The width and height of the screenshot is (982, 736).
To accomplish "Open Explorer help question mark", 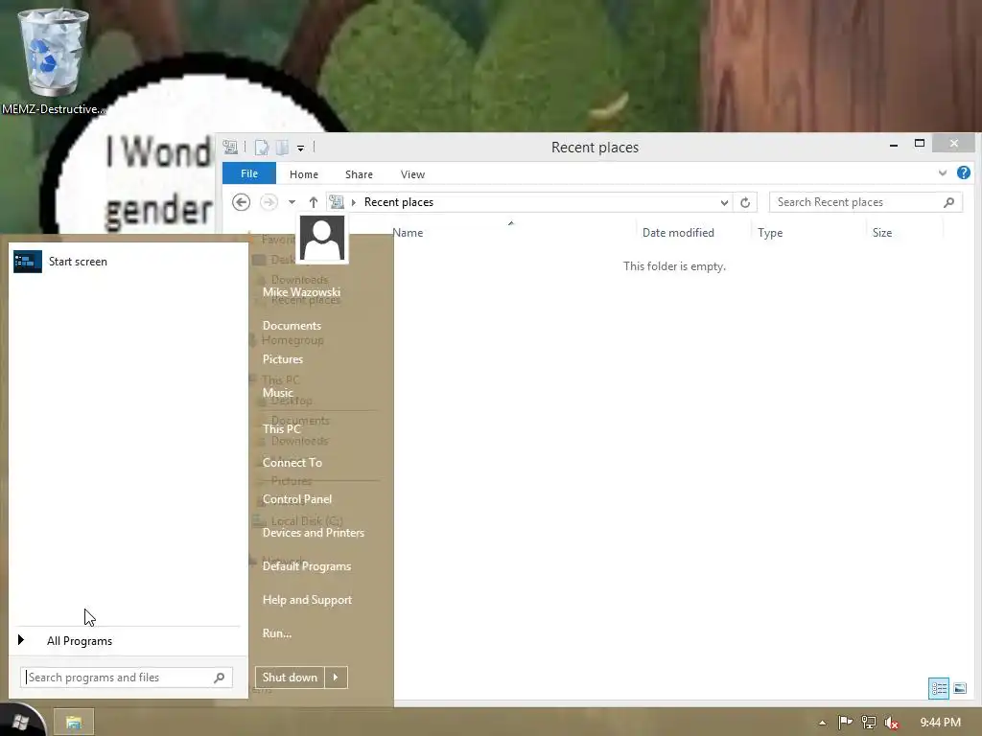I will coord(964,172).
